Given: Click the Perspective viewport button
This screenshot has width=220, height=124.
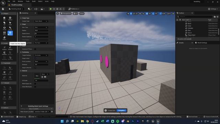Looking at the screenshot, I should [x=66, y=13].
